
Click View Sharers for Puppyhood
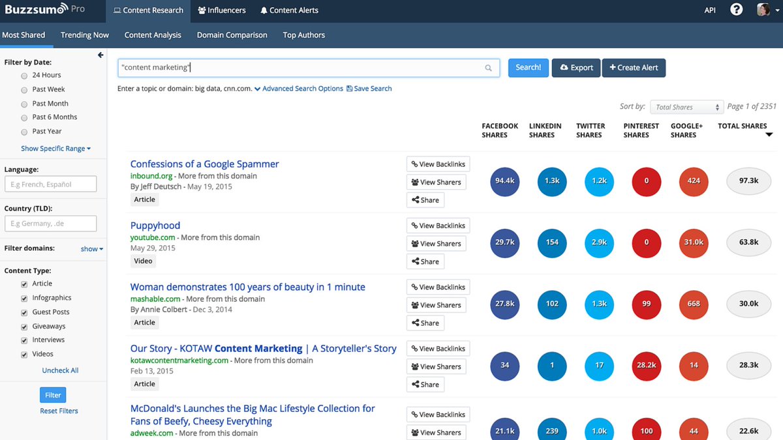[436, 243]
